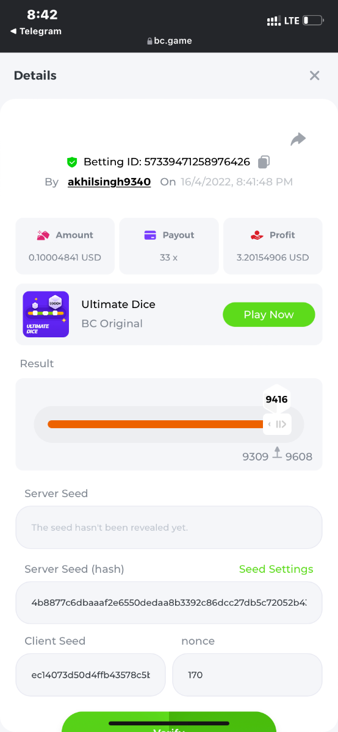Click the green Play Now button
The height and width of the screenshot is (732, 338).
269,315
